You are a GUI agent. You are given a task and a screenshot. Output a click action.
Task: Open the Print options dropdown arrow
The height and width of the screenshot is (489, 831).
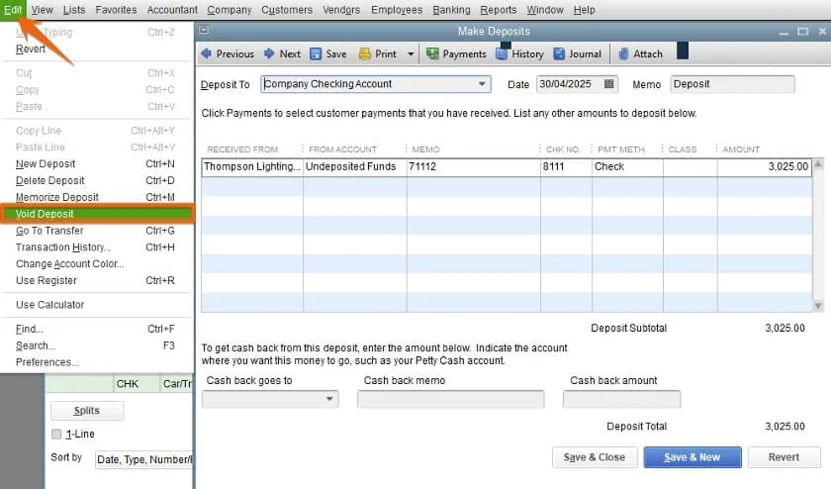408,53
